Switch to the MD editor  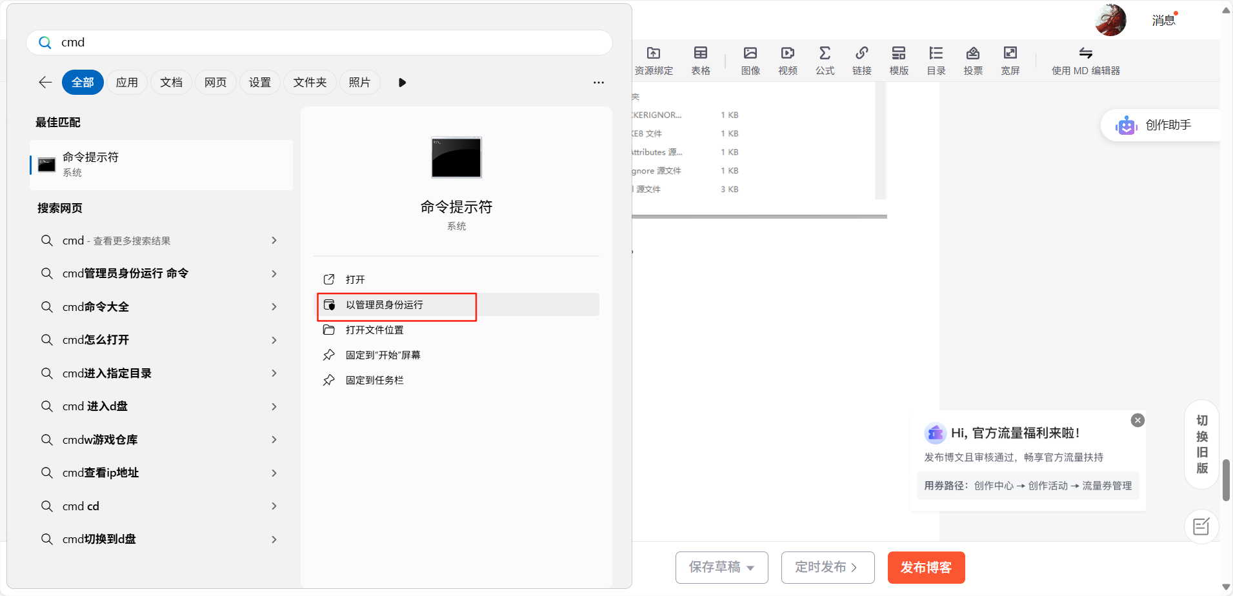pyautogui.click(x=1086, y=59)
